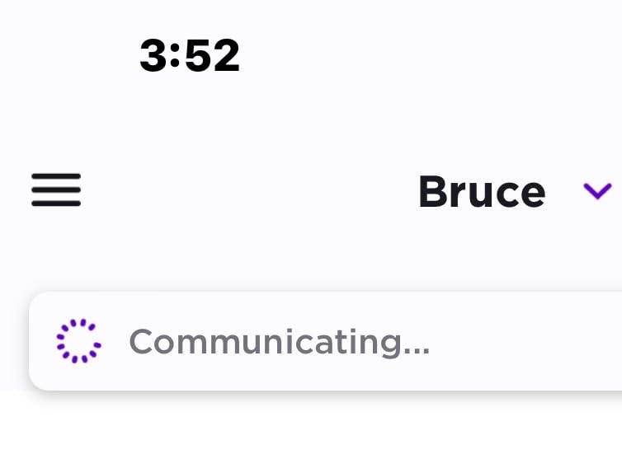Click the spinner beside Communicating text

[78, 340]
